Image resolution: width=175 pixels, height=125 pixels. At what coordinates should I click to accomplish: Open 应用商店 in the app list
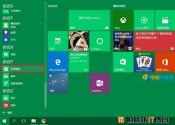[x=23, y=69]
